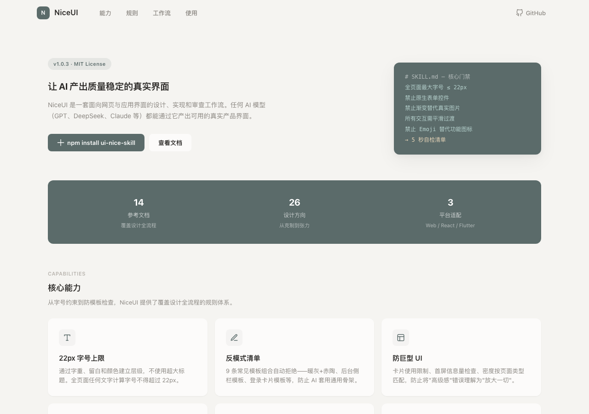
Task: Click the "禁止渐变替代真实图片" code line
Action: tap(433, 108)
